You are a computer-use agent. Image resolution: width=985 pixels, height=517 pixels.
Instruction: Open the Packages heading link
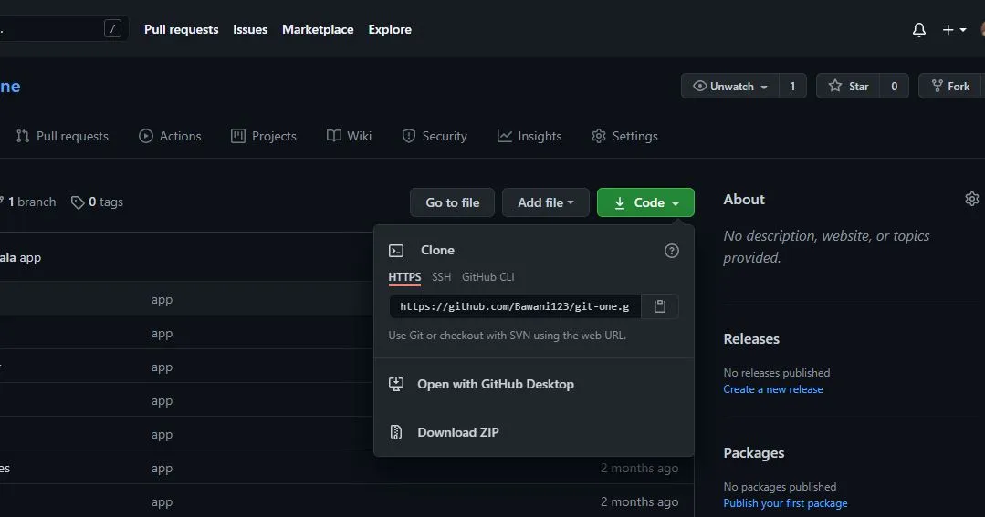[754, 453]
